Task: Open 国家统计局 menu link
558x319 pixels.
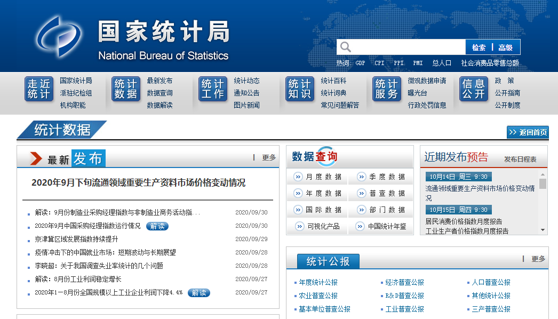Action: [76, 81]
